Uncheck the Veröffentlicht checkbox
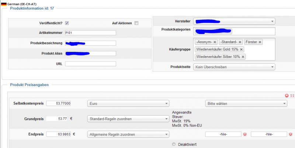The image size is (295, 148). (67, 23)
